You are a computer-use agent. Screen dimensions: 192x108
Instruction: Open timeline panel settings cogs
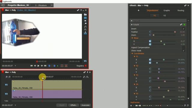coord(85,72)
